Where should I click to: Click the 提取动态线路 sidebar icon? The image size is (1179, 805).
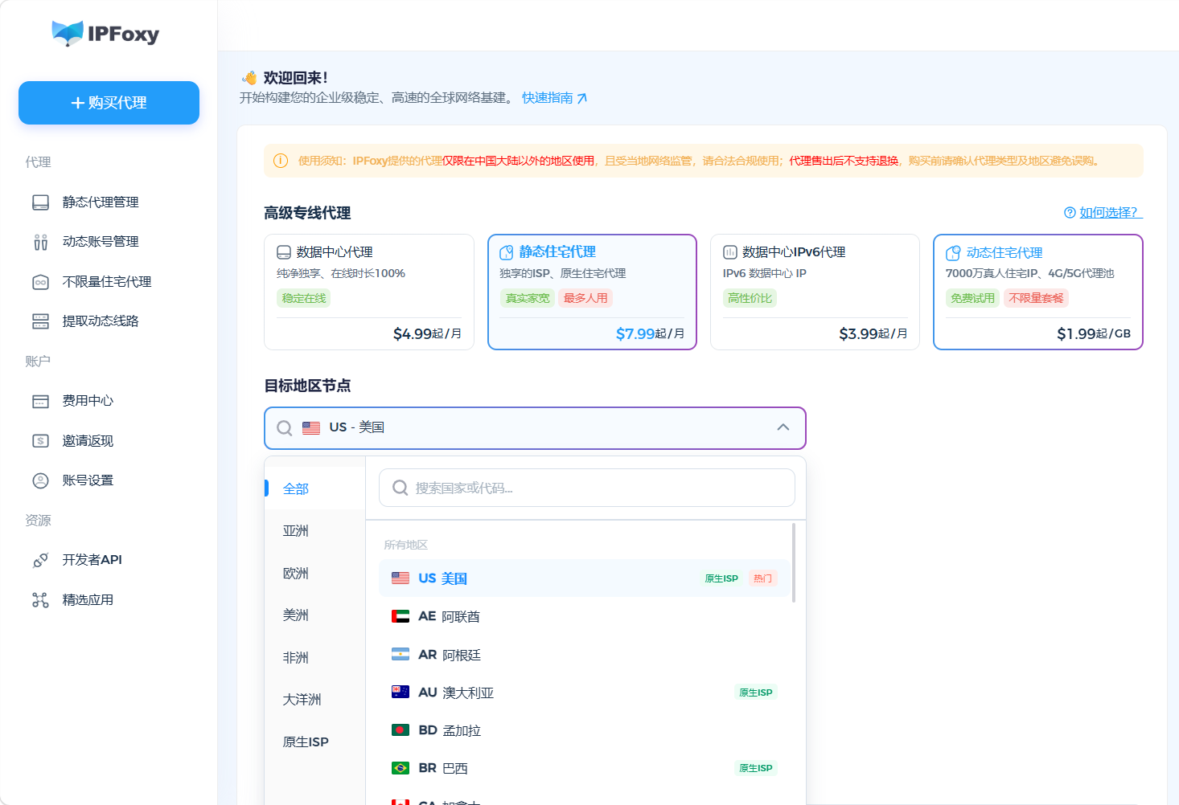pyautogui.click(x=40, y=321)
